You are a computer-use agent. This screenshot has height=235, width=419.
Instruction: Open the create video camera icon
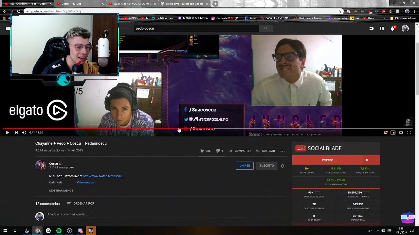[372, 28]
